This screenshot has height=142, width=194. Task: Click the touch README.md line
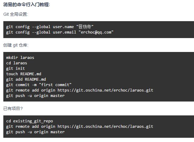[24, 74]
